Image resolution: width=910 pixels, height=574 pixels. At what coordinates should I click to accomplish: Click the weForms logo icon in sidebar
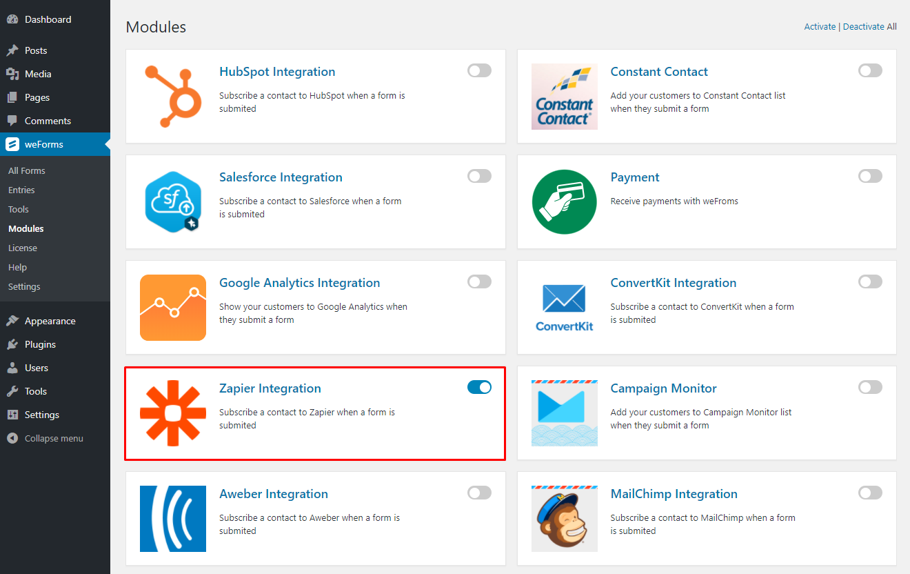(x=12, y=144)
